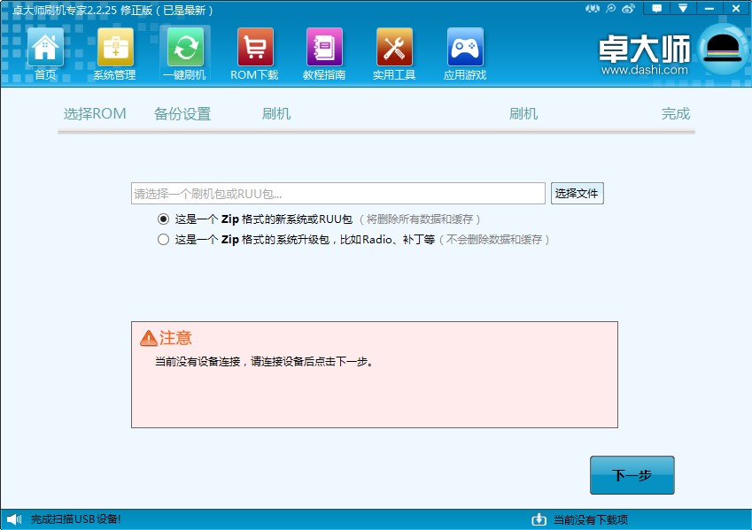Open the www.dashi.com link
This screenshot has width=752, height=530.
tap(644, 70)
